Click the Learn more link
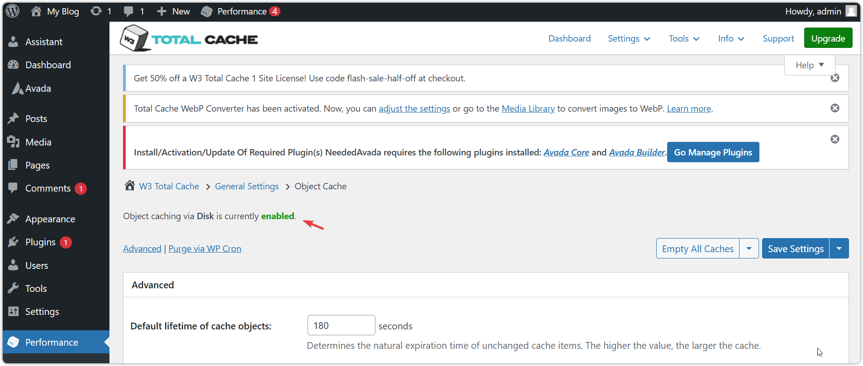 point(689,108)
